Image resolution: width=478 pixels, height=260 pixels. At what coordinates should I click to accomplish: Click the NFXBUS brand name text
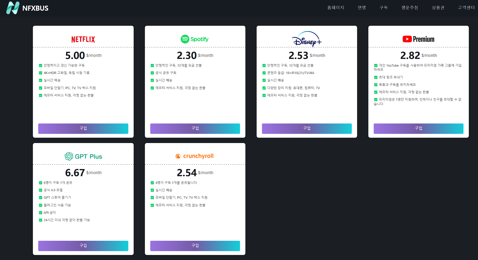coord(35,8)
